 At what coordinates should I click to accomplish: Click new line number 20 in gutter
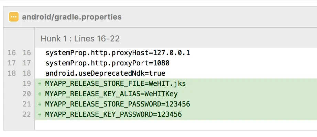[27, 94]
